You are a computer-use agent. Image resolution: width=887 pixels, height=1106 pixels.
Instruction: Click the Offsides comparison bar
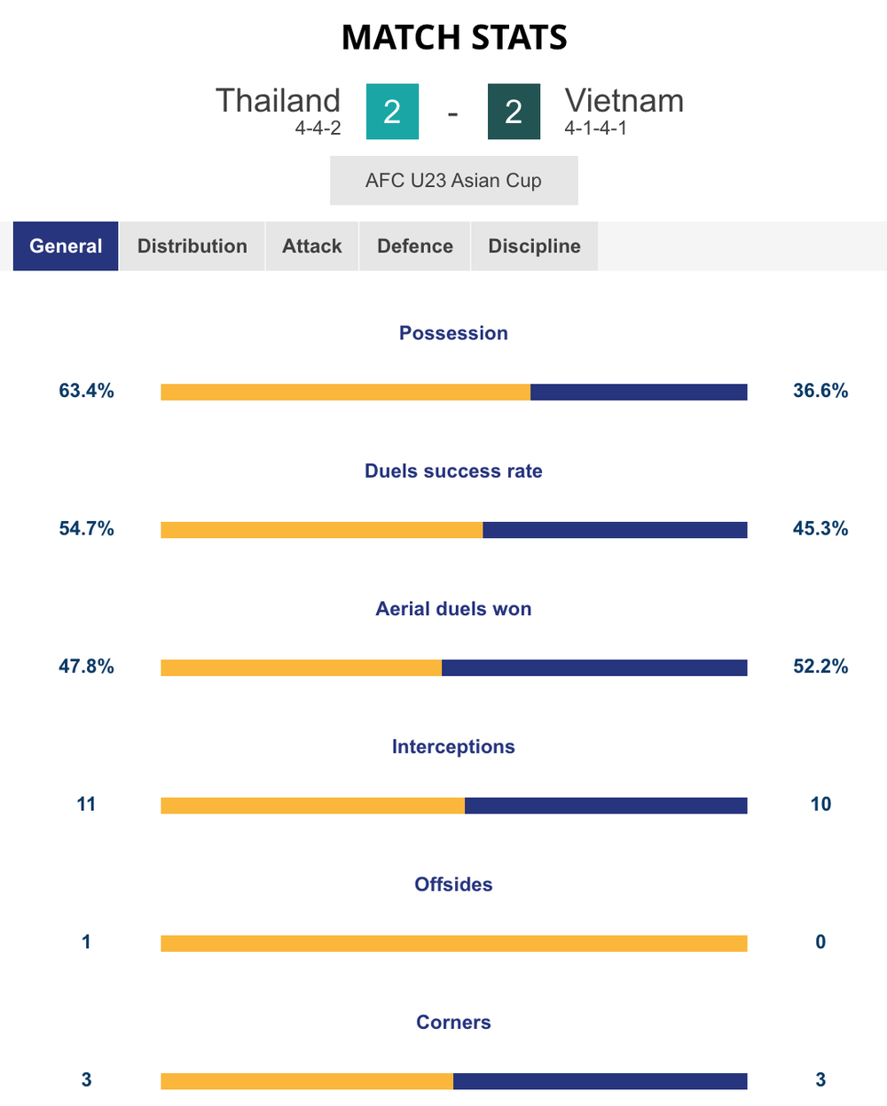(x=453, y=943)
